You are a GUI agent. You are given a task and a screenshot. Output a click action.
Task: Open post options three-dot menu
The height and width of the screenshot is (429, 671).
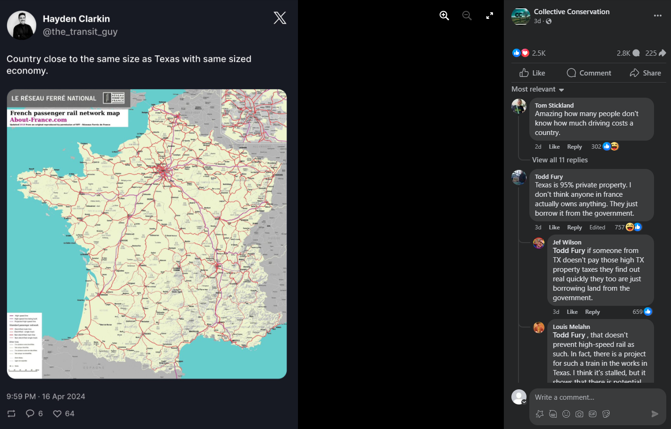[x=658, y=16]
